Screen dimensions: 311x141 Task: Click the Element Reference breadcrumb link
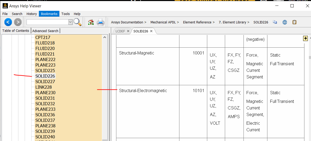click(197, 22)
